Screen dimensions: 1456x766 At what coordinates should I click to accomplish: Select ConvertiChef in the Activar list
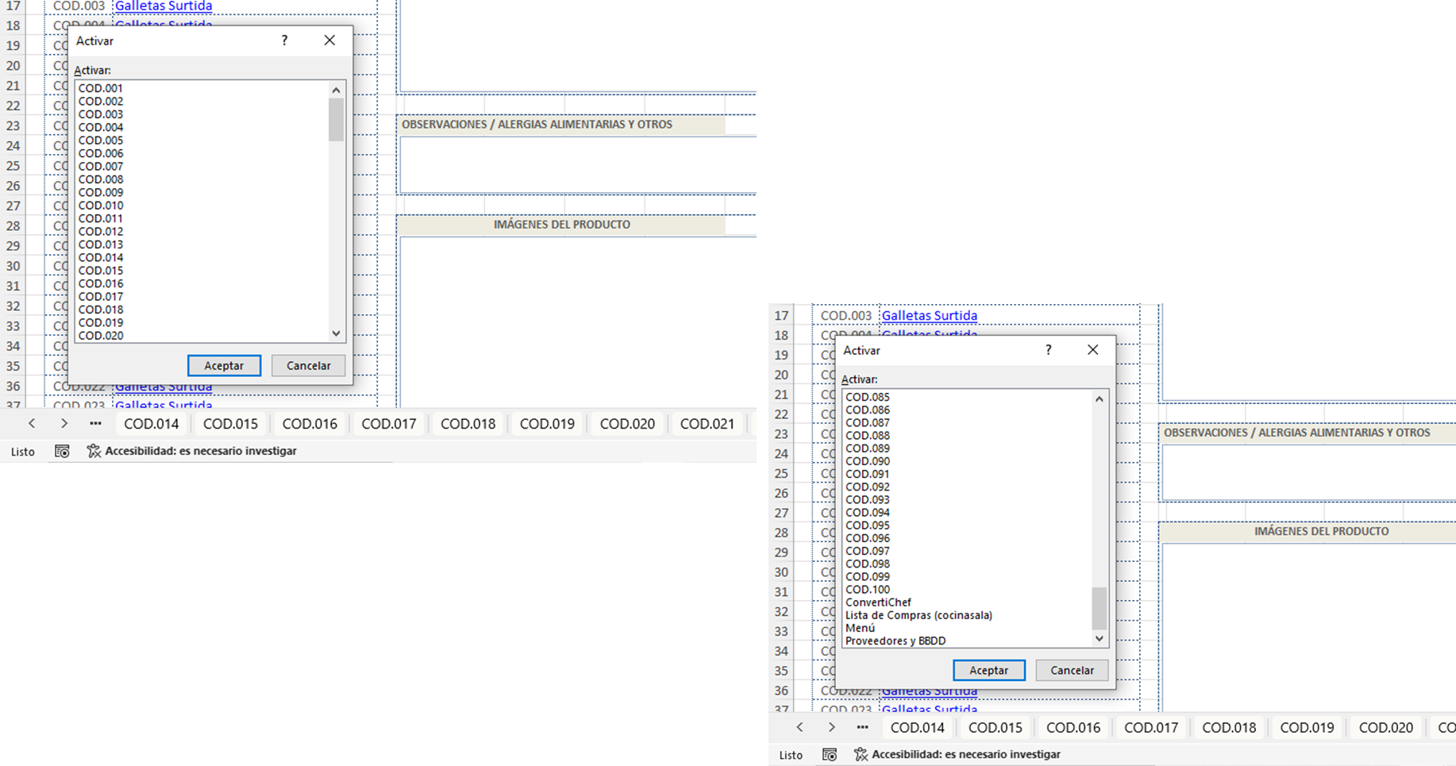click(878, 602)
